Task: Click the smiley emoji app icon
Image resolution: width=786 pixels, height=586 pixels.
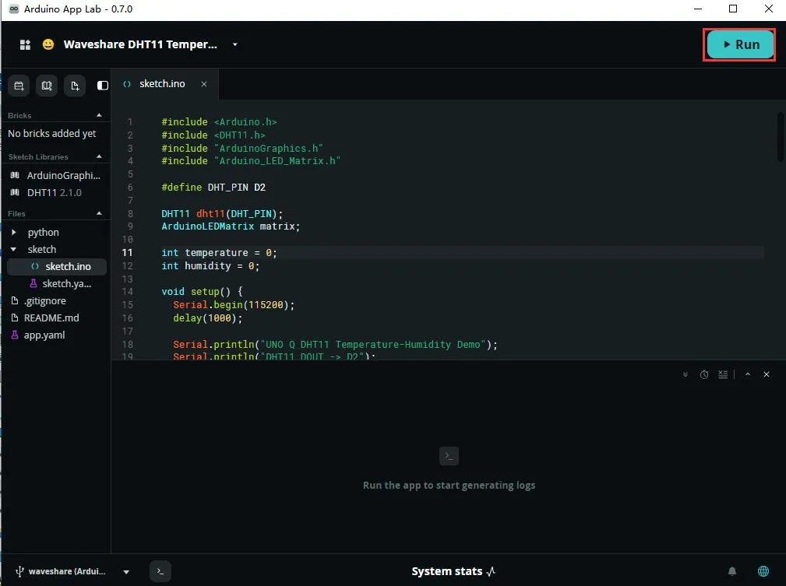Action: pyautogui.click(x=48, y=44)
